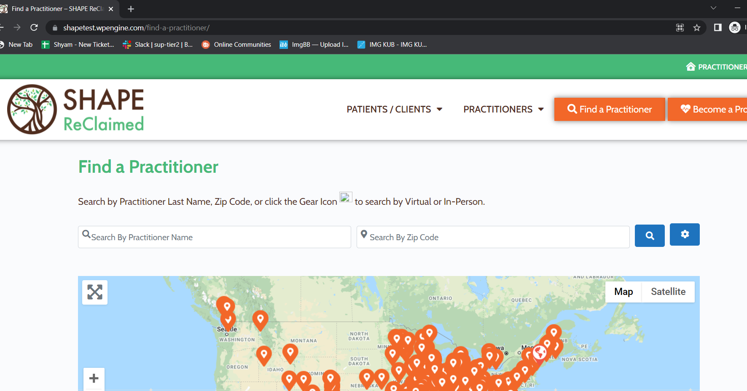Click the SHAPE ReClaimed tree logo
This screenshot has height=391, width=747.
(x=32, y=109)
